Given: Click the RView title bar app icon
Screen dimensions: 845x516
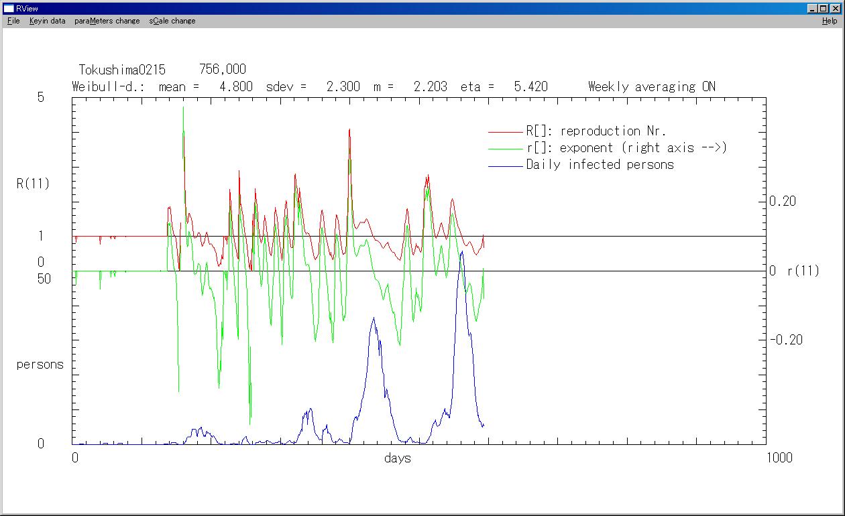Looking at the screenshot, I should point(9,9).
